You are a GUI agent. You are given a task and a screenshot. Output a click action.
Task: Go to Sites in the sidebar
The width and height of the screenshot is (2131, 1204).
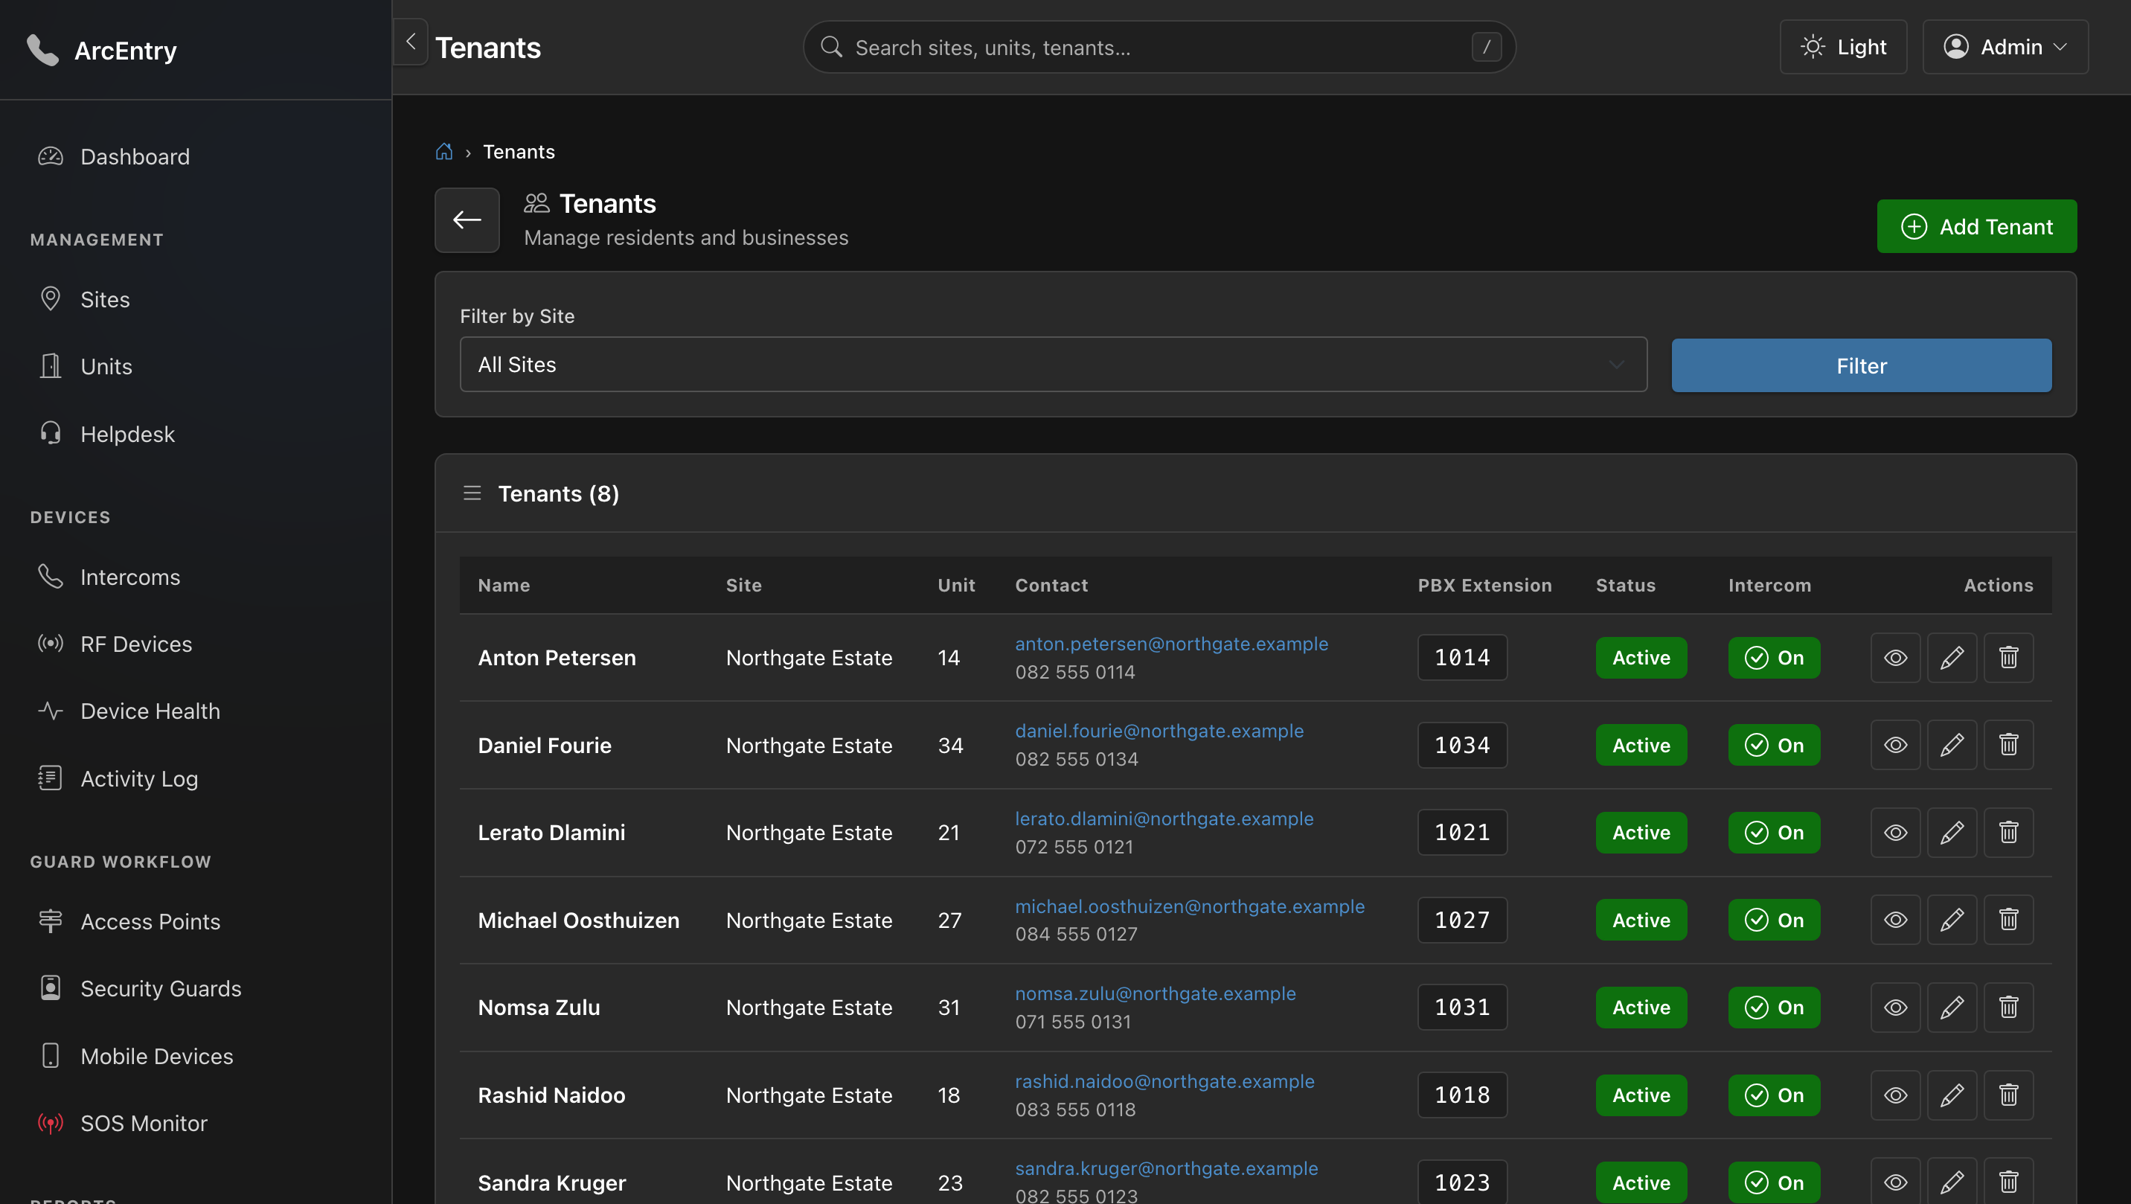pyautogui.click(x=195, y=300)
